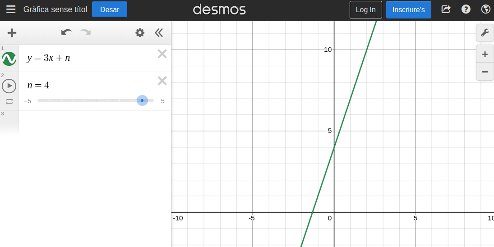Click the redo arrow
Viewport: 494px width, 247px height.
[86, 32]
